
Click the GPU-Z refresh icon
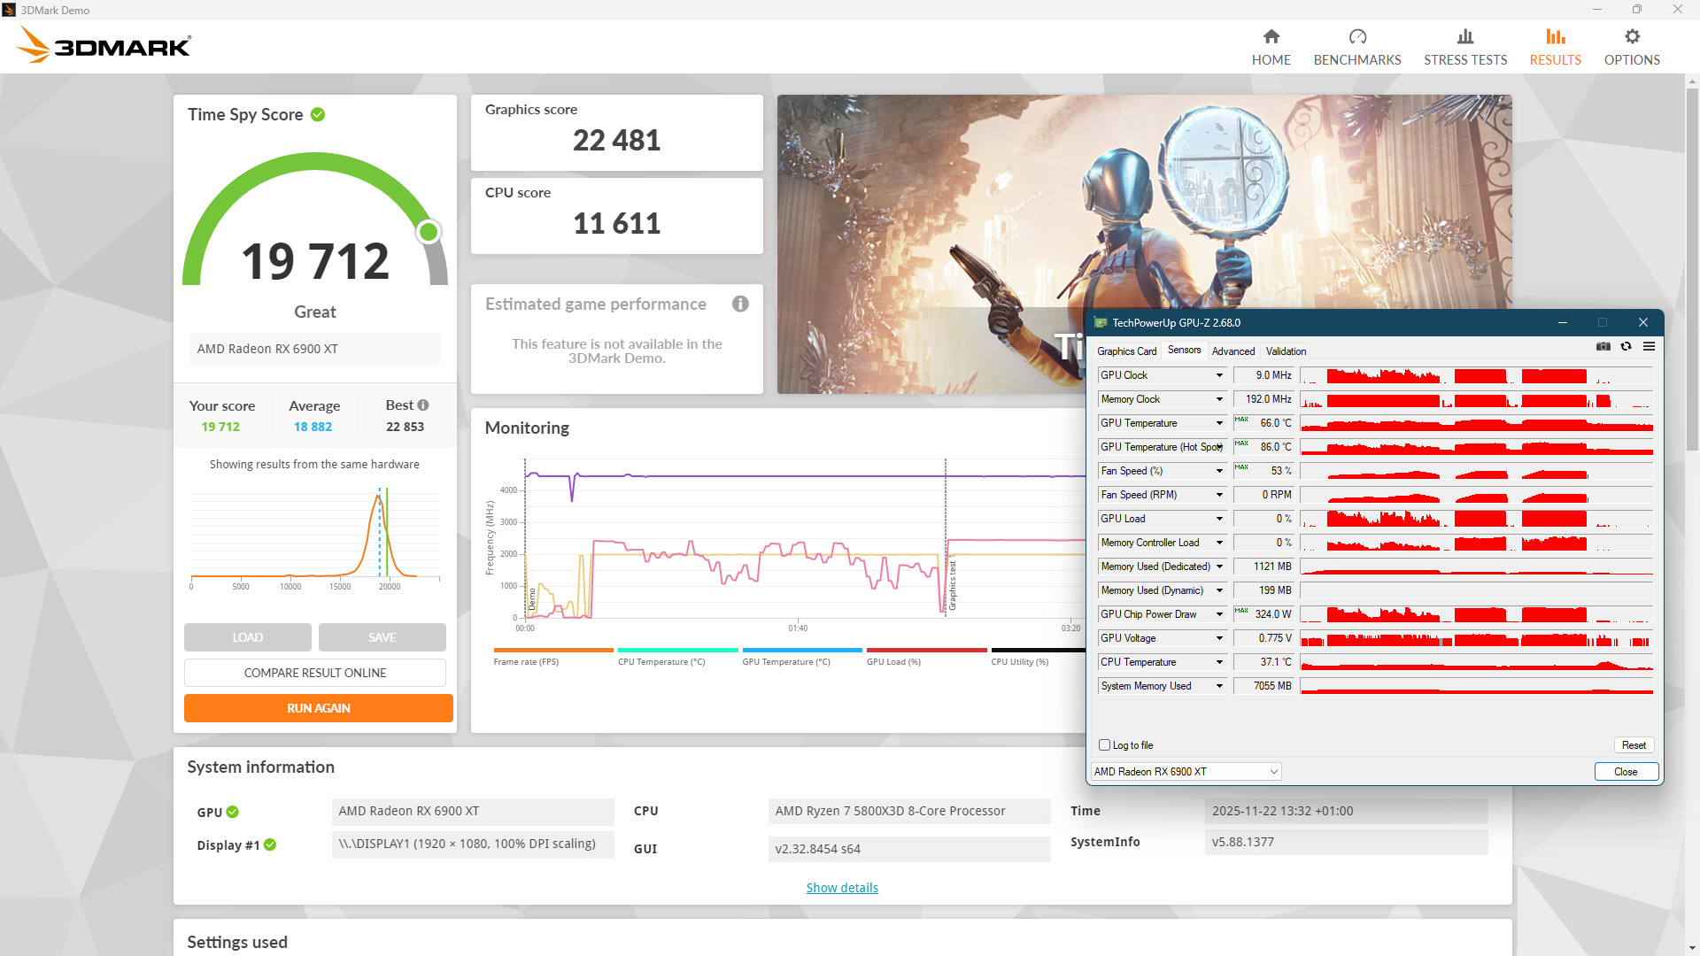tap(1626, 347)
